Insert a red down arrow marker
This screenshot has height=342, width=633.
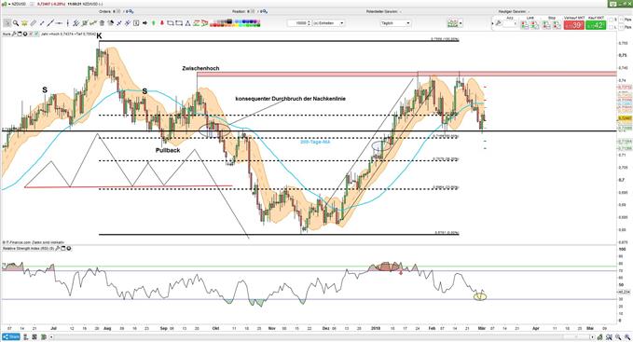162,23
